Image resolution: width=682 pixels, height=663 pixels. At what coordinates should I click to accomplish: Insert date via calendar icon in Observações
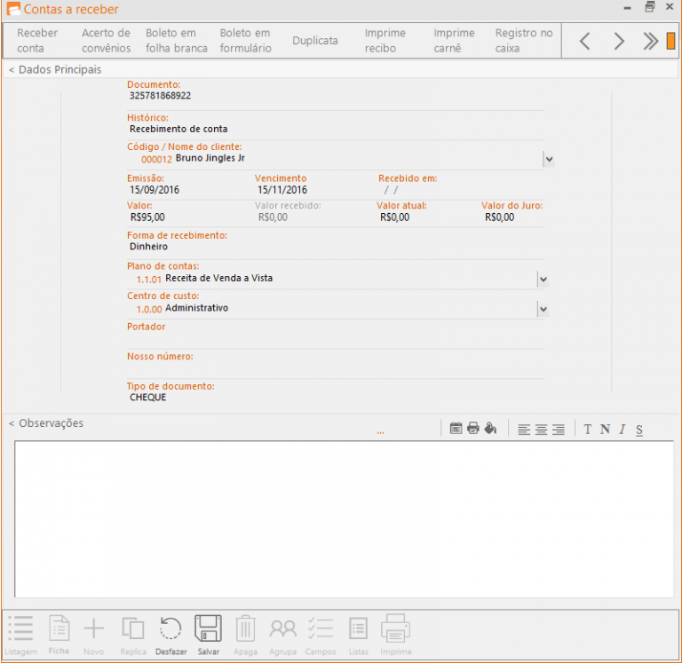point(456,428)
